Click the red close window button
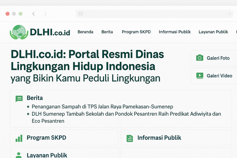The height and width of the screenshot is (158, 237). click(8, 14)
